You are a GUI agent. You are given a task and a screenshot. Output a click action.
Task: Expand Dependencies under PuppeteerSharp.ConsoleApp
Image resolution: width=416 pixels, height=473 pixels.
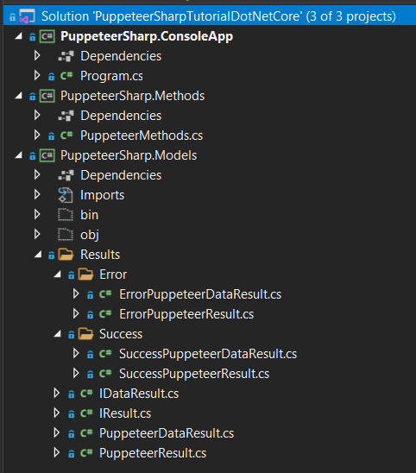point(37,55)
